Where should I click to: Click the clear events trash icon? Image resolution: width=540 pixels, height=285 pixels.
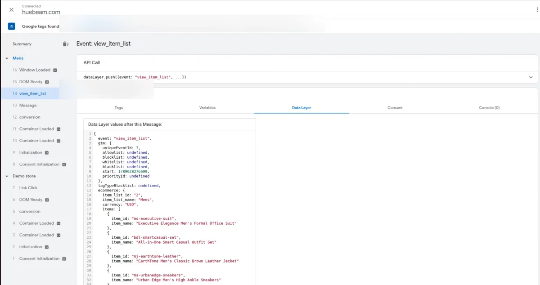(x=66, y=44)
